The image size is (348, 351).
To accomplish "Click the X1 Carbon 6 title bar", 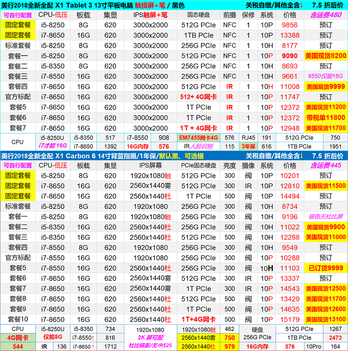I will [x=174, y=156].
